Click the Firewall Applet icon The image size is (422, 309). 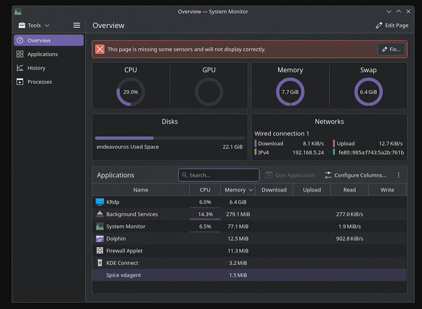pos(99,251)
